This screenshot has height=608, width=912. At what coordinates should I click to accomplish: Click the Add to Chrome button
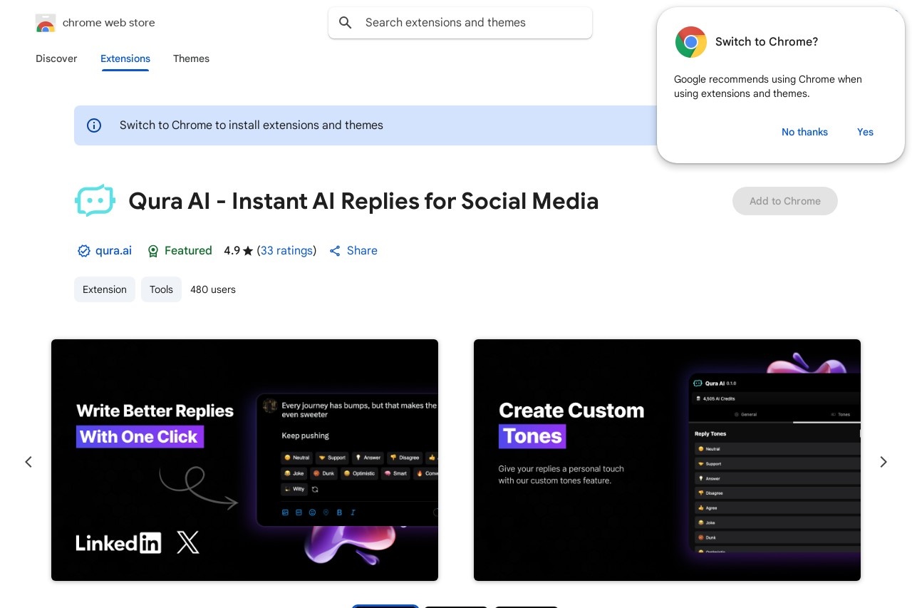click(785, 201)
